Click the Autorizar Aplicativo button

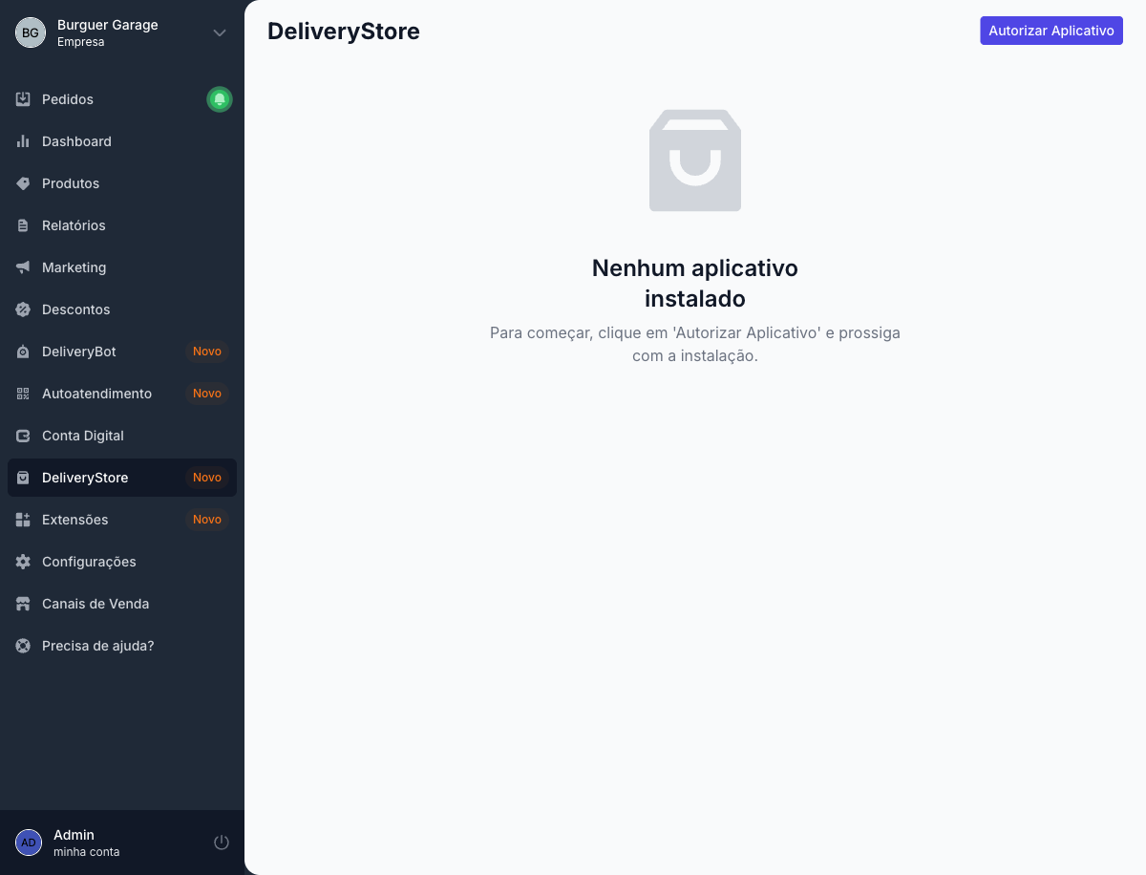1051,31
